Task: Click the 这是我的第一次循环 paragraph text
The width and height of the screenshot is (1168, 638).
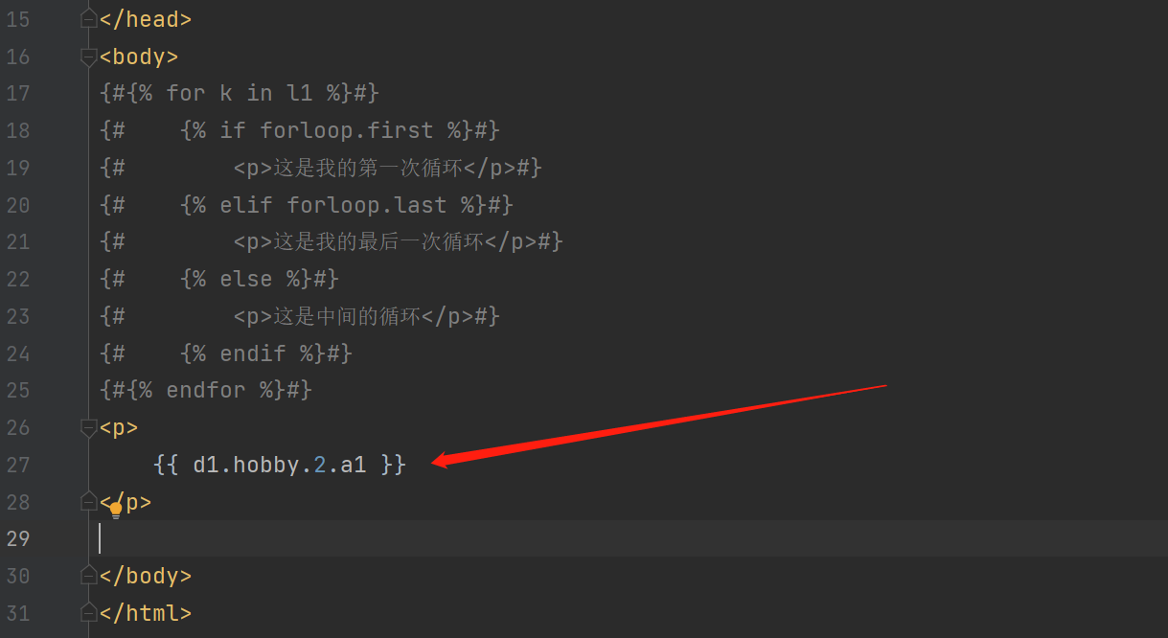Action: coord(368,168)
